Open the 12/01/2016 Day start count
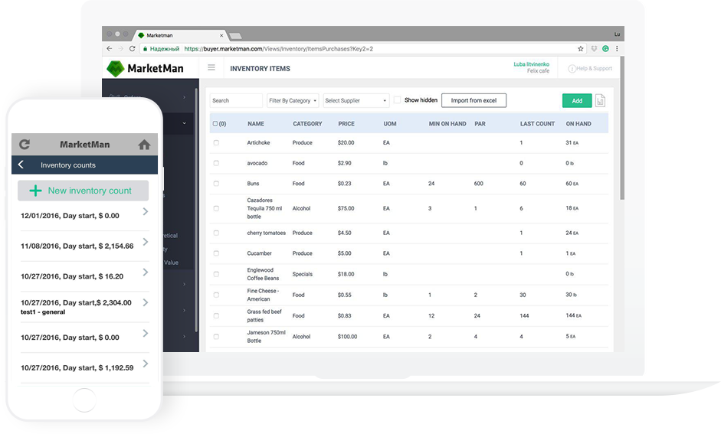721x434 pixels. [84, 215]
